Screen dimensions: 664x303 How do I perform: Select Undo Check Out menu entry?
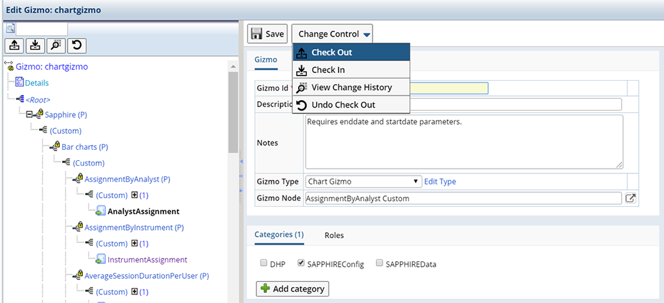(351, 104)
